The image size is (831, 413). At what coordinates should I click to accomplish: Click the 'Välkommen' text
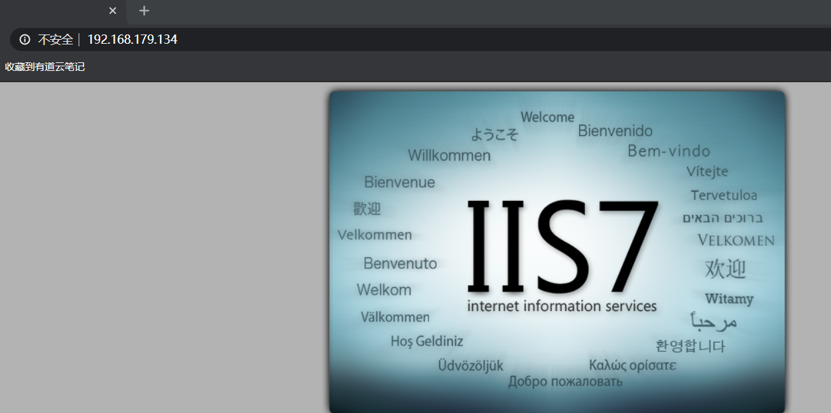click(x=395, y=318)
